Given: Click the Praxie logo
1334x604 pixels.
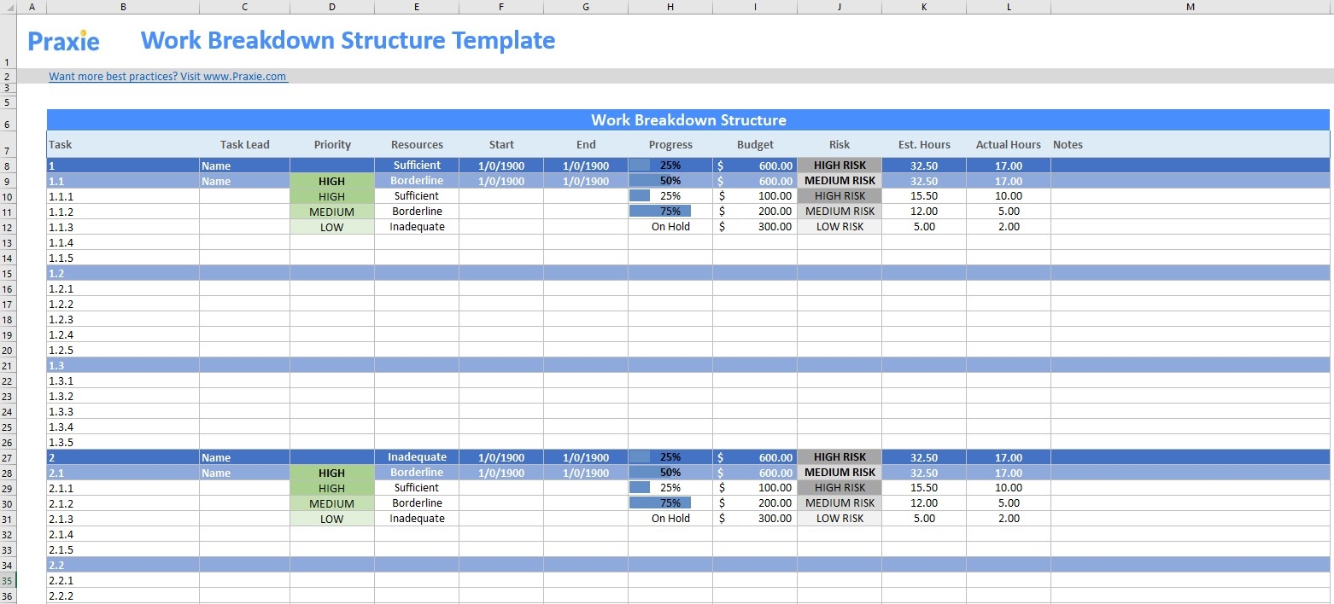Looking at the screenshot, I should coord(63,39).
